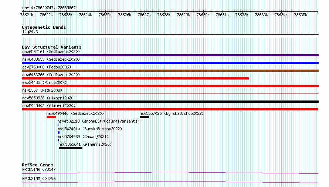Click the Cytogenetic Bands track heading
The width and height of the screenshot is (329, 187).
coord(44,27)
